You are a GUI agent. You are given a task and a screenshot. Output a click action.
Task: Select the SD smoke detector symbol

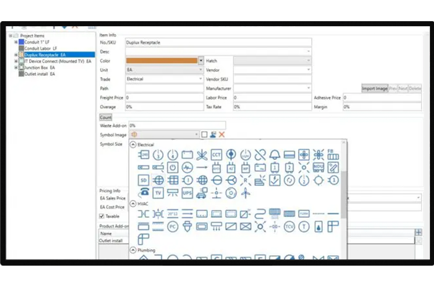point(144,180)
